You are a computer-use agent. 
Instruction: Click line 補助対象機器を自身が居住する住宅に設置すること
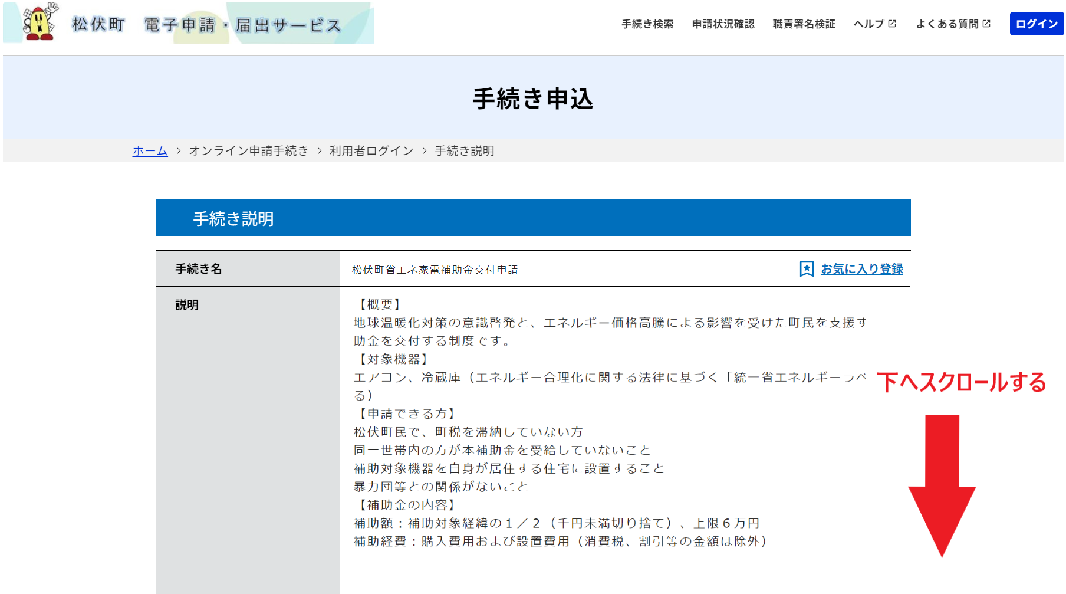(509, 468)
